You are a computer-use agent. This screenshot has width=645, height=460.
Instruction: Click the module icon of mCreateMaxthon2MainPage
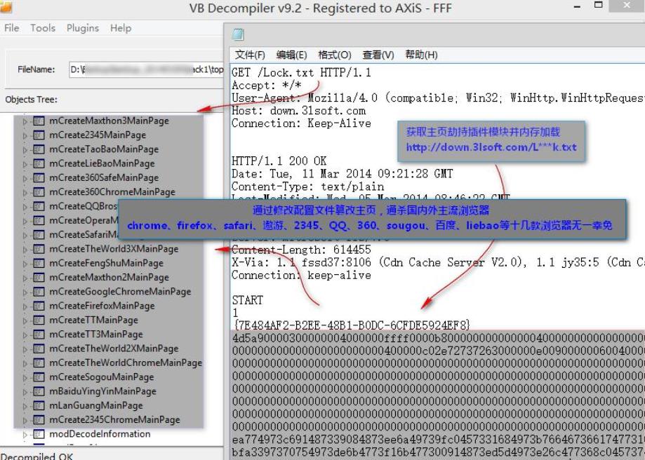pyautogui.click(x=39, y=278)
